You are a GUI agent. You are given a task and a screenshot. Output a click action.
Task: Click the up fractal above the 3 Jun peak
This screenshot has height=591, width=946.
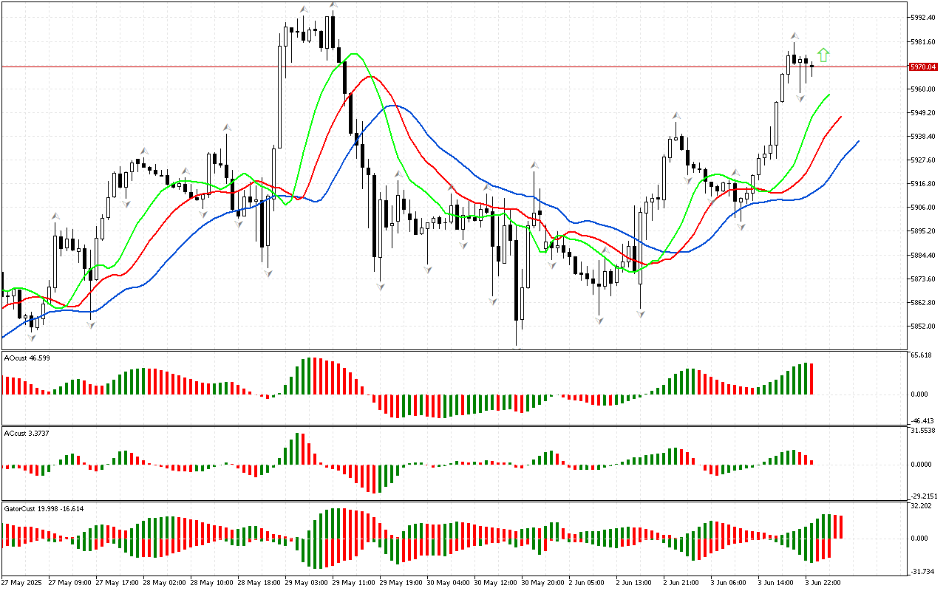pyautogui.click(x=794, y=35)
